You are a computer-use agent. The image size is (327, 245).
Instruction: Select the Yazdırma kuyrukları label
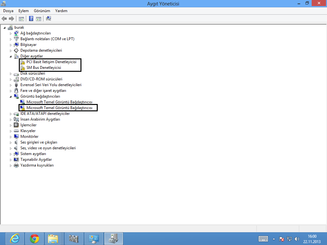click(x=37, y=166)
